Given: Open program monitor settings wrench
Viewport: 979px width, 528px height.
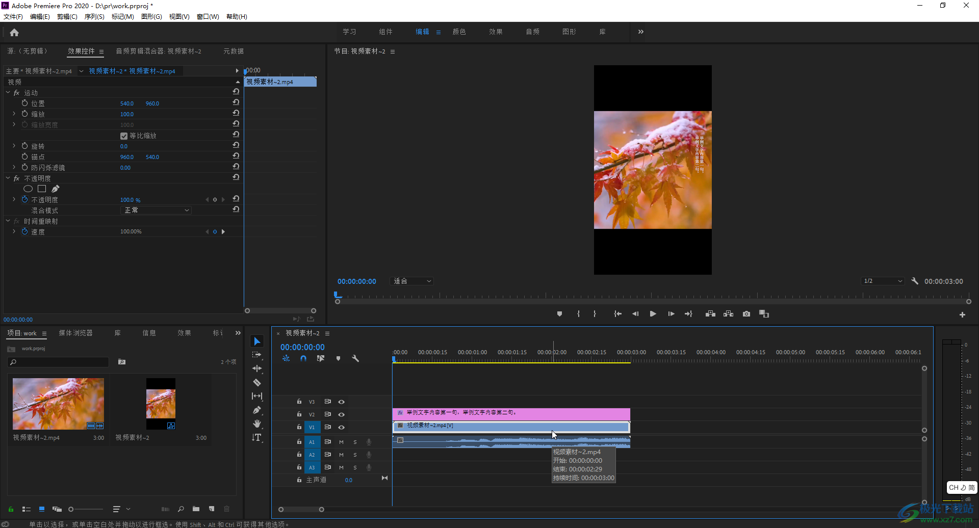Looking at the screenshot, I should (915, 281).
